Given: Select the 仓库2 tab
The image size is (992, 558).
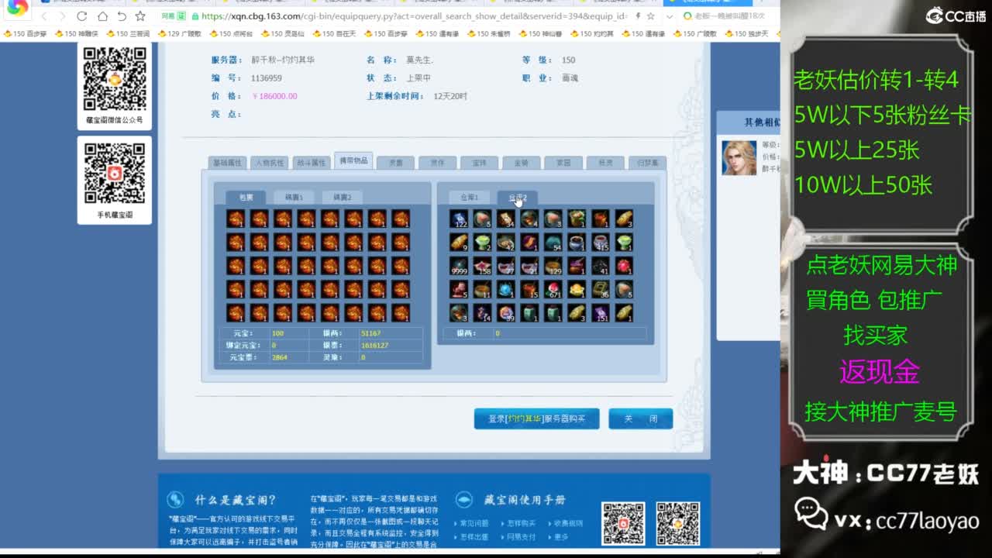Looking at the screenshot, I should coord(518,198).
